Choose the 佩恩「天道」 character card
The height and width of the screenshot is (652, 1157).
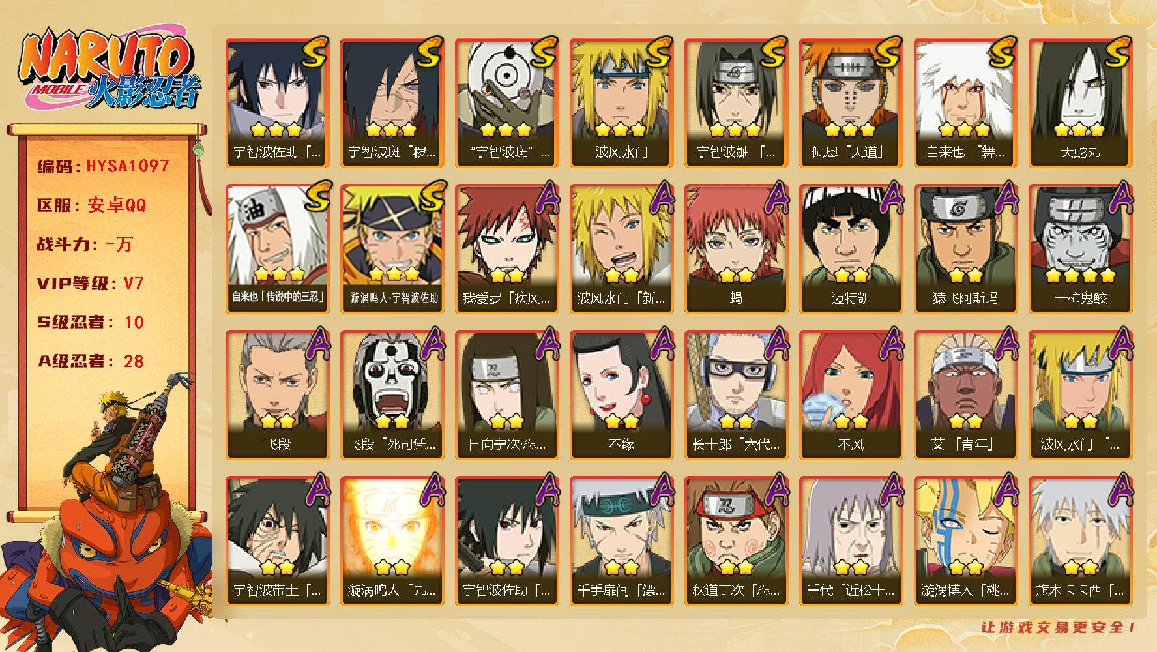[851, 103]
